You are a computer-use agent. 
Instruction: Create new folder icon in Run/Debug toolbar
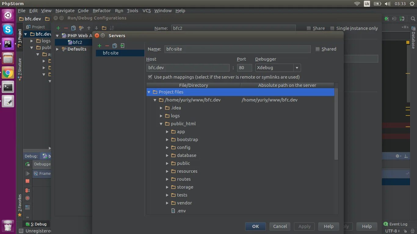(104, 28)
